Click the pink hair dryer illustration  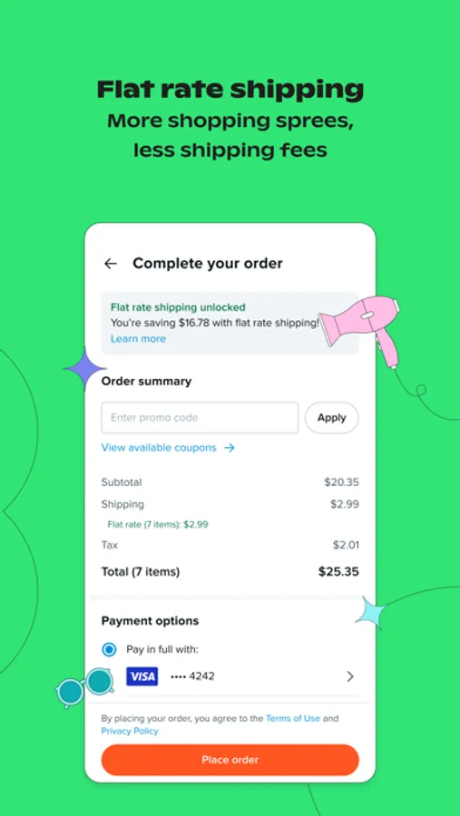[360, 326]
